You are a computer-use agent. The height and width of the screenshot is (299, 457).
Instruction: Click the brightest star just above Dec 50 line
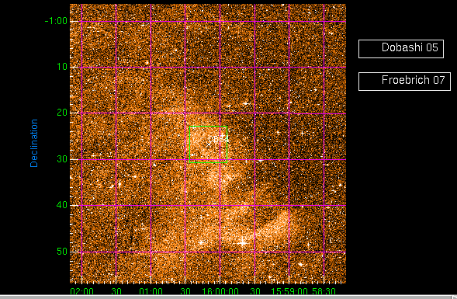(x=243, y=243)
